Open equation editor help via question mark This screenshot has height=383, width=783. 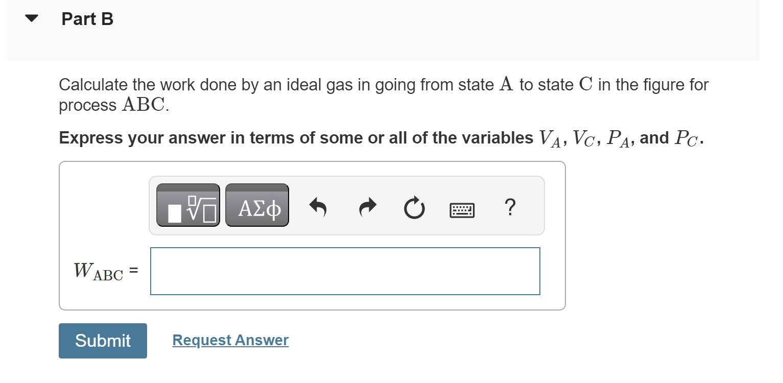click(x=510, y=207)
